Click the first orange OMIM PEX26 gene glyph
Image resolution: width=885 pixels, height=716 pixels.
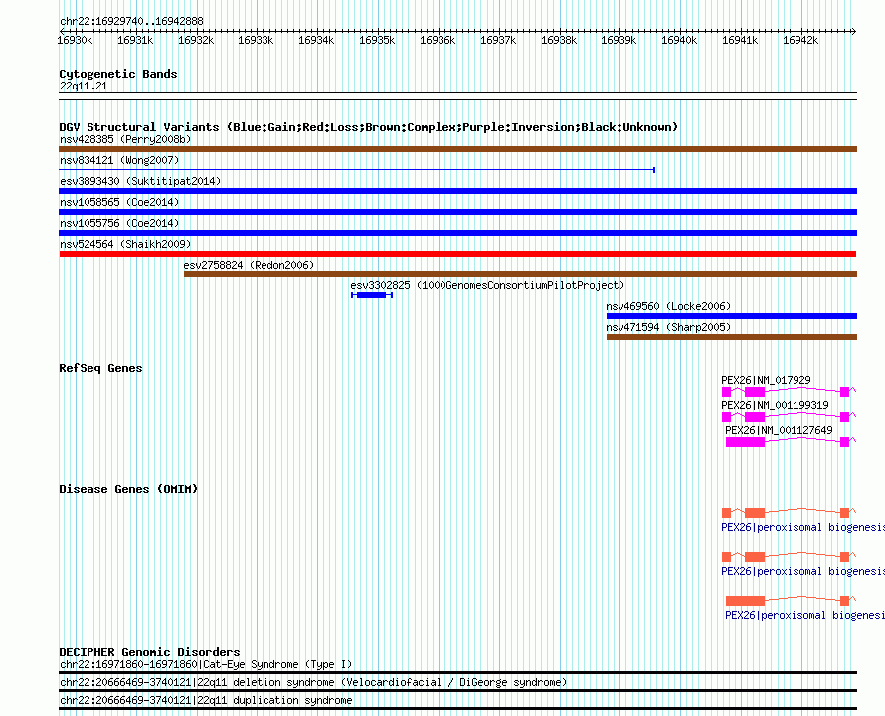[x=789, y=513]
